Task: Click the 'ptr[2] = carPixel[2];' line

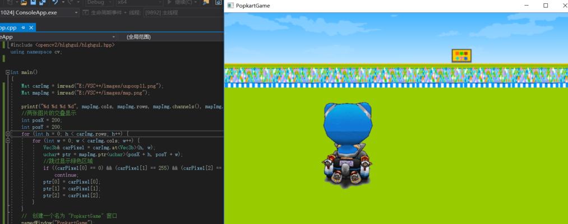Action: tap(72, 195)
